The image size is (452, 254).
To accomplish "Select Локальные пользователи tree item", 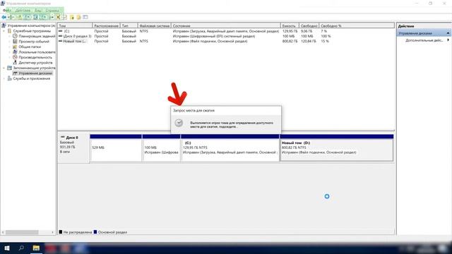I will coord(37,52).
